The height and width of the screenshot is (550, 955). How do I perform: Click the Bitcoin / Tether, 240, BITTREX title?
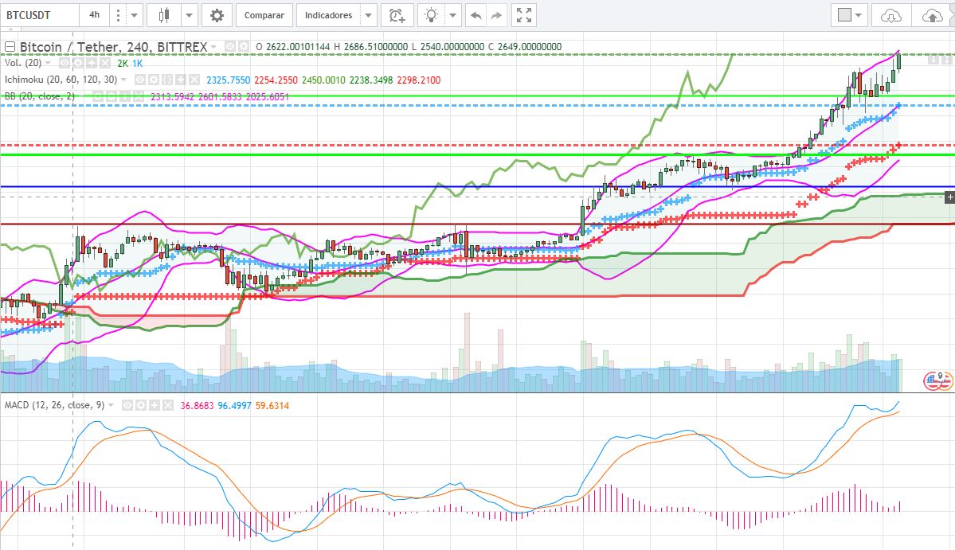coord(113,47)
